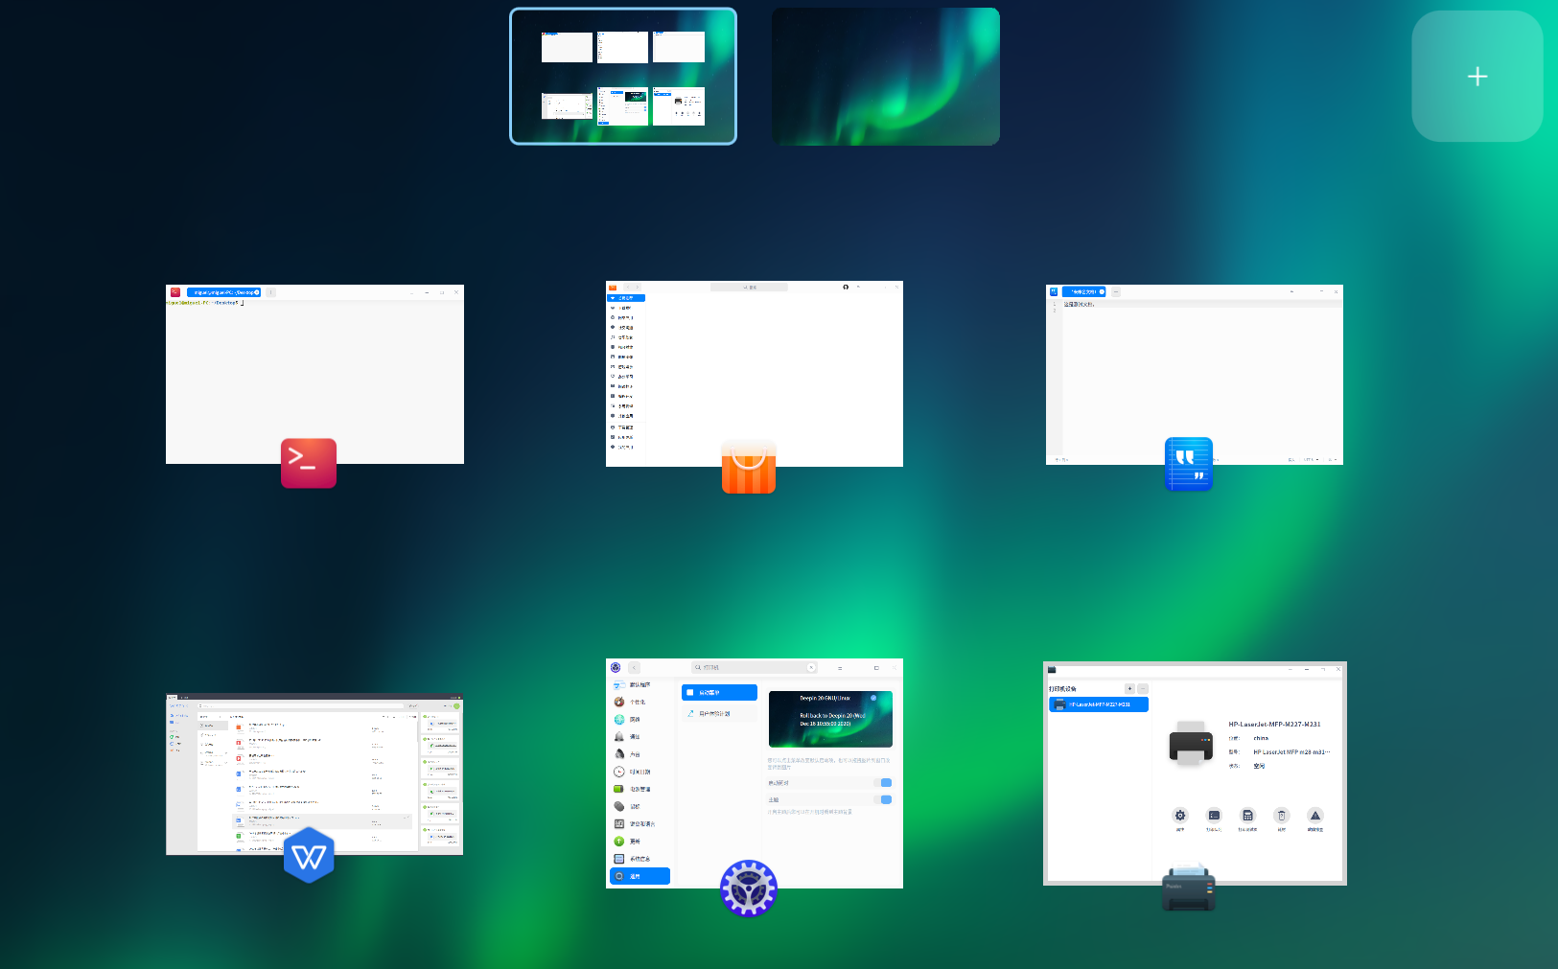Open the print queue icon
The height and width of the screenshot is (969, 1558).
[1214, 815]
